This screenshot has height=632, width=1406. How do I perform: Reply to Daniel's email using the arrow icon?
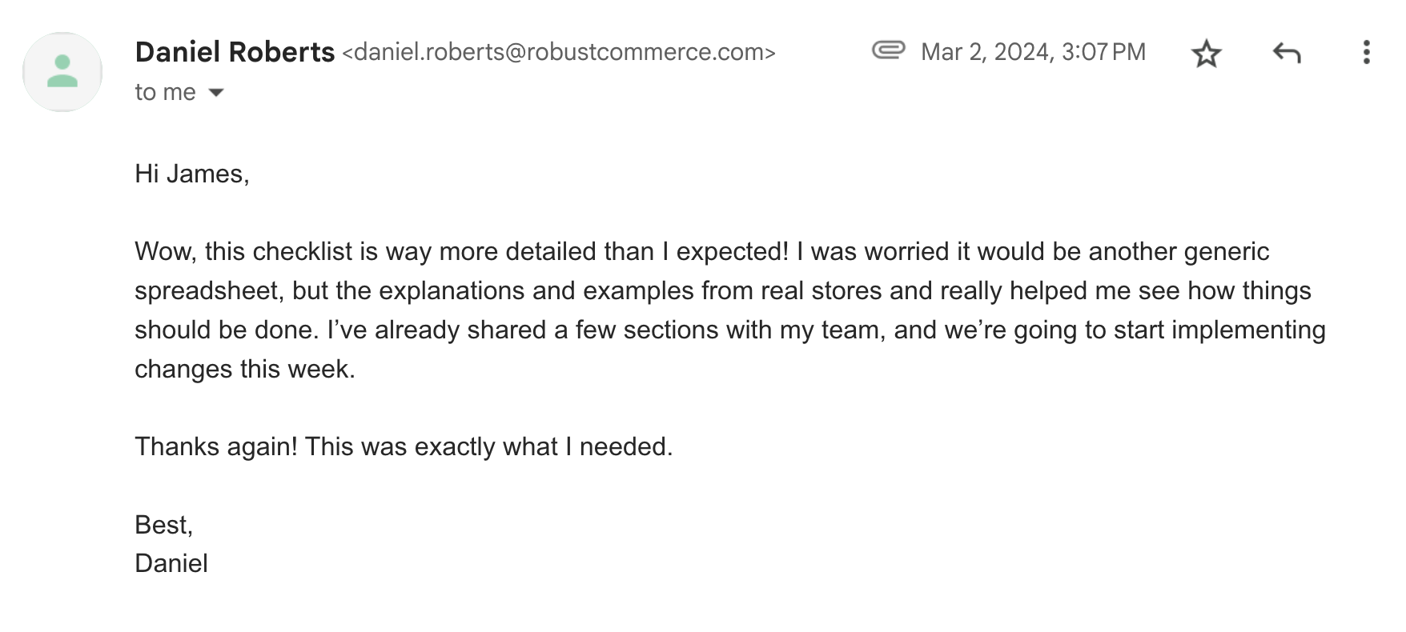point(1286,54)
